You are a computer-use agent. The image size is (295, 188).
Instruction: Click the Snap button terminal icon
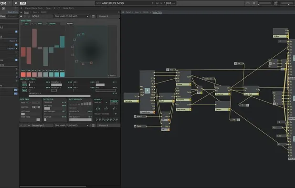[135, 116]
